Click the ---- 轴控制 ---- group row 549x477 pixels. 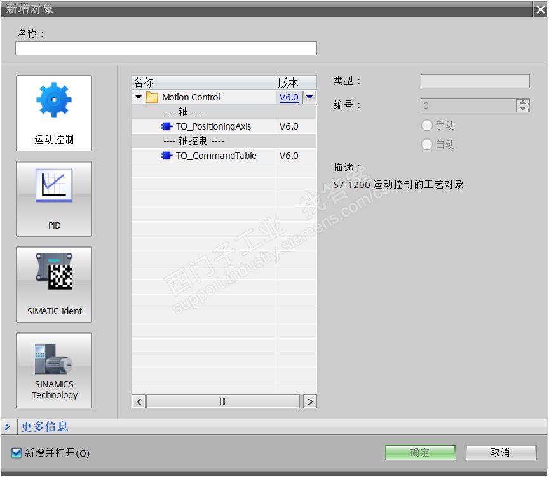pos(224,140)
